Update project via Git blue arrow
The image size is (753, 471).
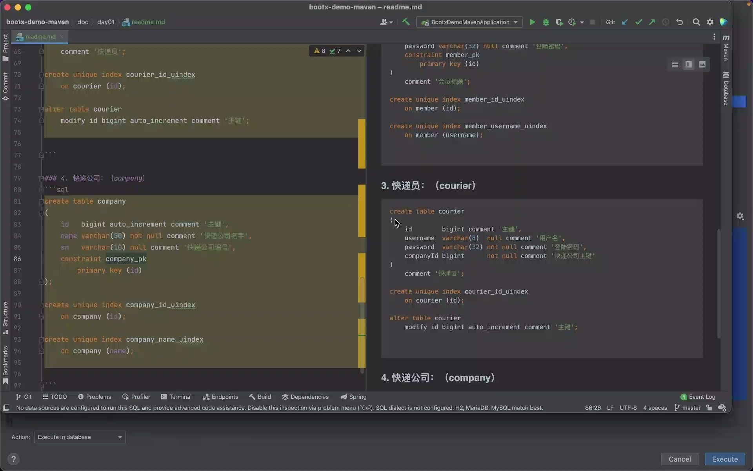[x=625, y=22]
